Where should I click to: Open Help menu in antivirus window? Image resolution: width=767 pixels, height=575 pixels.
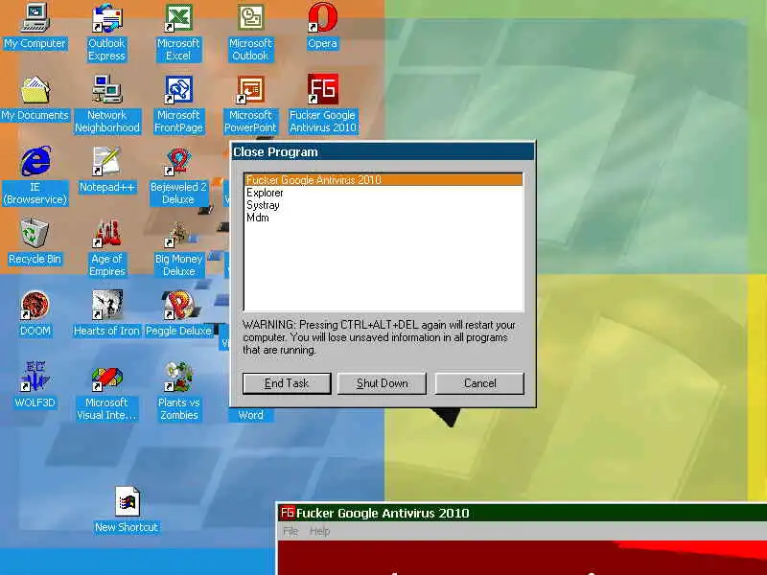click(320, 531)
